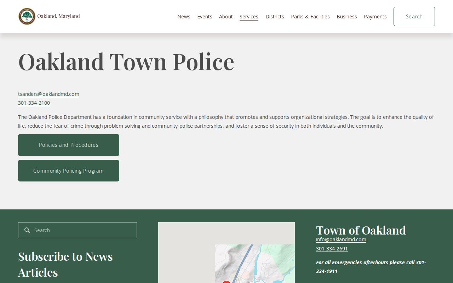Screen dimensions: 453x283
Task: Open the About menu item
Action: [226, 17]
